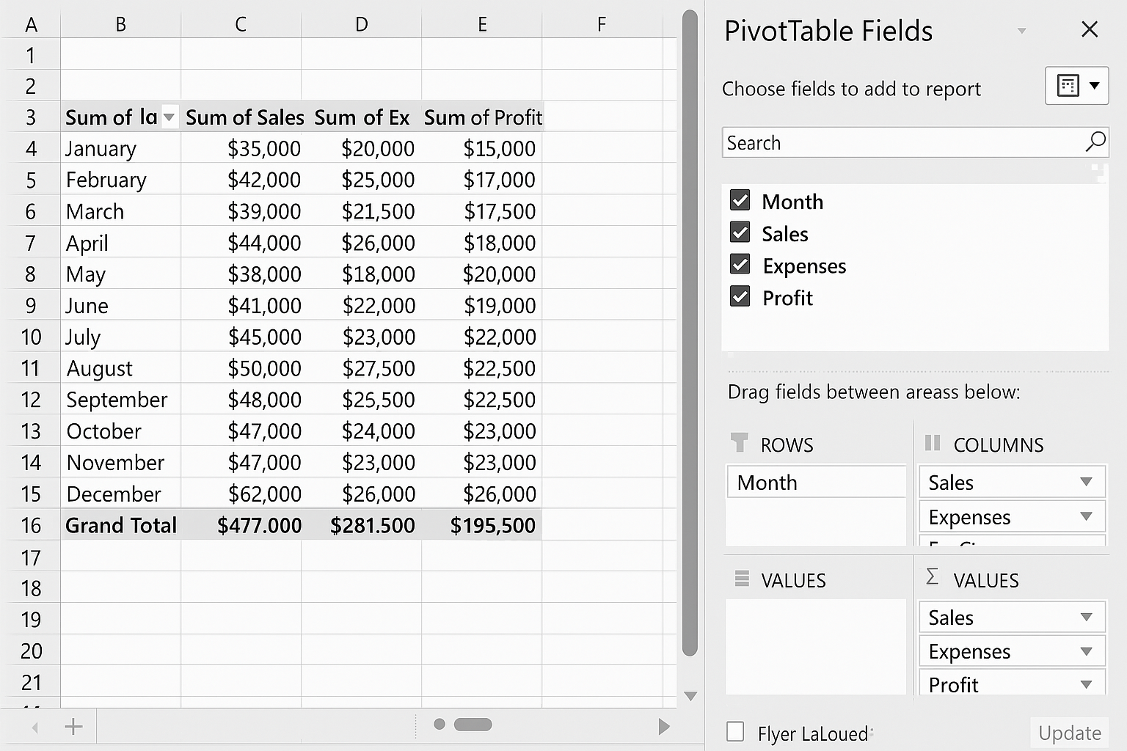Screen dimensions: 1127x751
Task: Click the previous sheet navigation arrow
Action: (x=34, y=728)
